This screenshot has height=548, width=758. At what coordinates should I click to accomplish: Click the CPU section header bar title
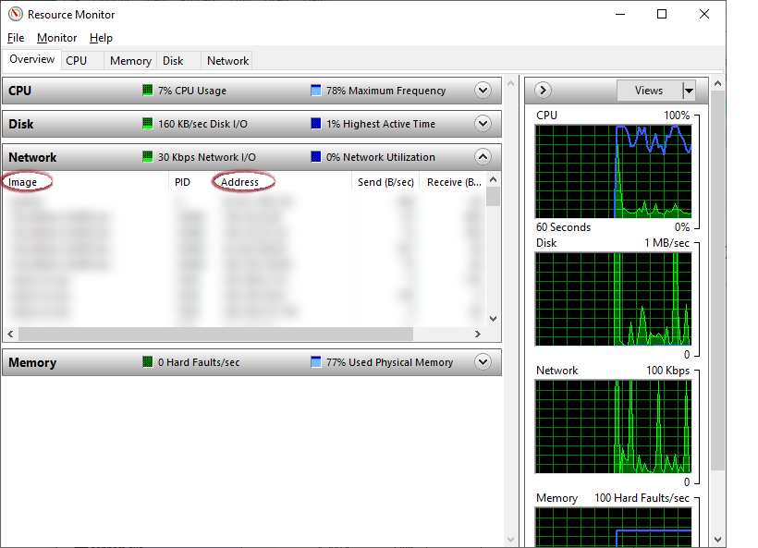coord(19,91)
